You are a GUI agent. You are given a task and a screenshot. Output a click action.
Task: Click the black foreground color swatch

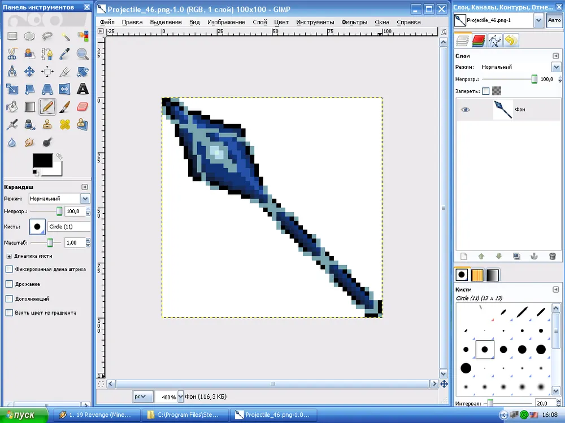pos(42,161)
